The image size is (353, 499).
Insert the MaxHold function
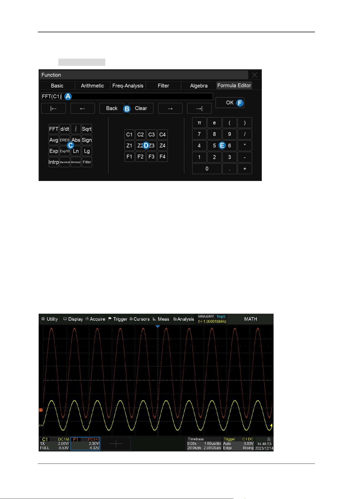(65, 162)
